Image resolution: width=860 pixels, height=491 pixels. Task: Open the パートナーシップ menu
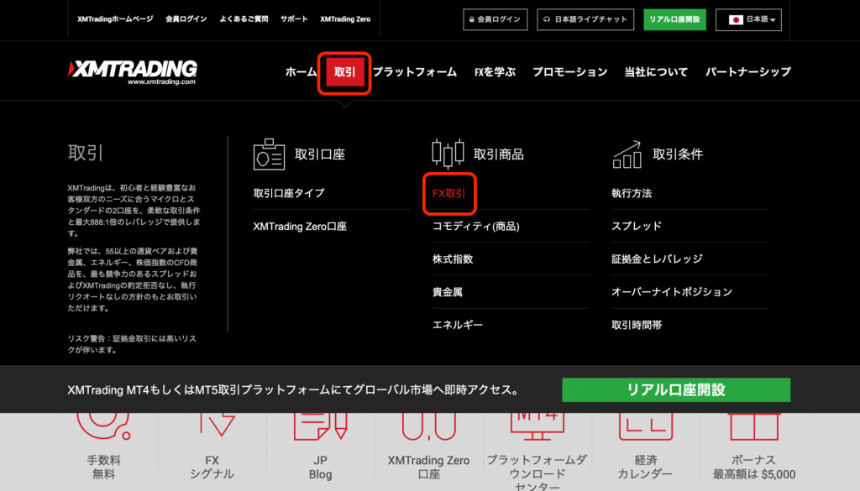tap(748, 72)
